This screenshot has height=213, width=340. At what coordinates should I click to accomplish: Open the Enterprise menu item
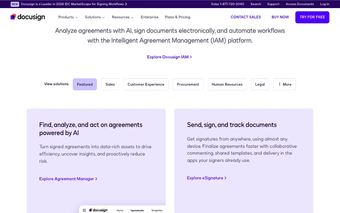click(x=150, y=17)
